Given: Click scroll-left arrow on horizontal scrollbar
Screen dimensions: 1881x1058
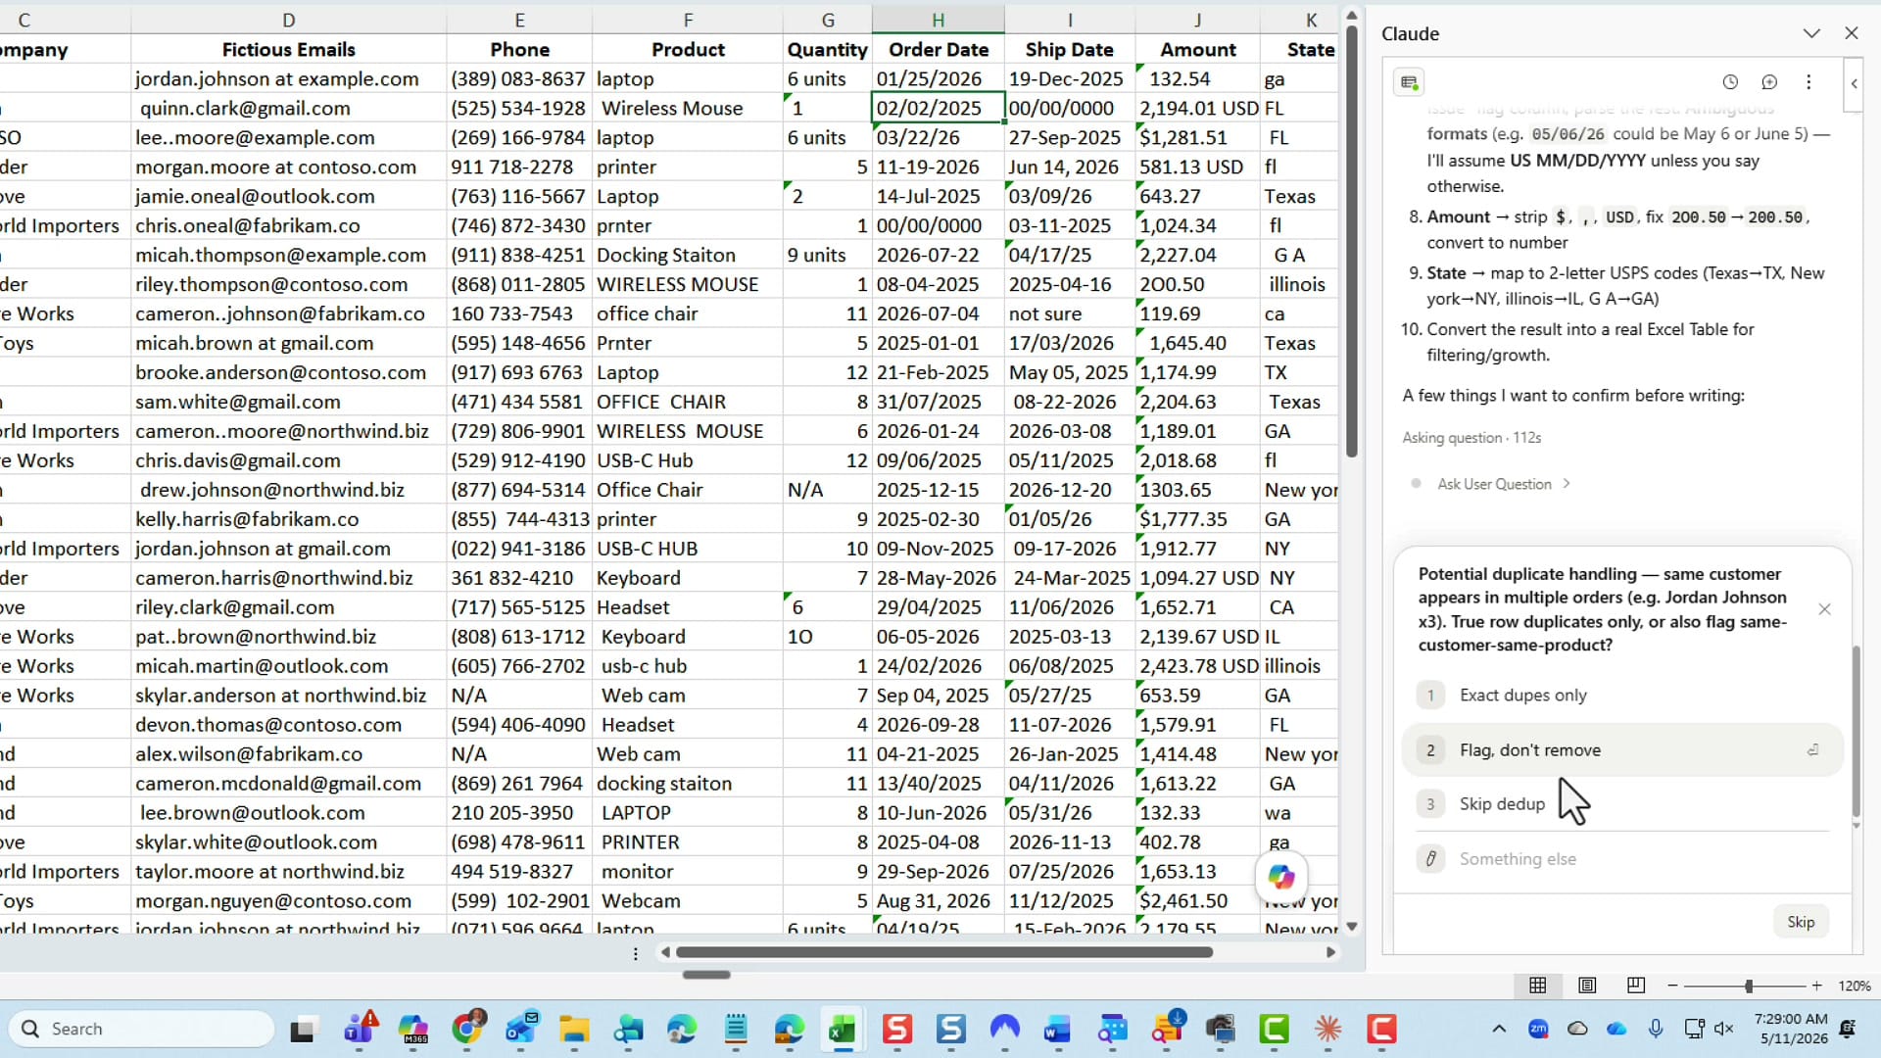Looking at the screenshot, I should [665, 952].
